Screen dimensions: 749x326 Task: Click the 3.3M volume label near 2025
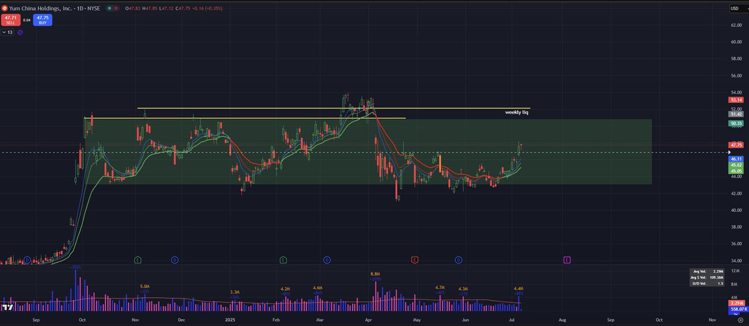coord(235,292)
